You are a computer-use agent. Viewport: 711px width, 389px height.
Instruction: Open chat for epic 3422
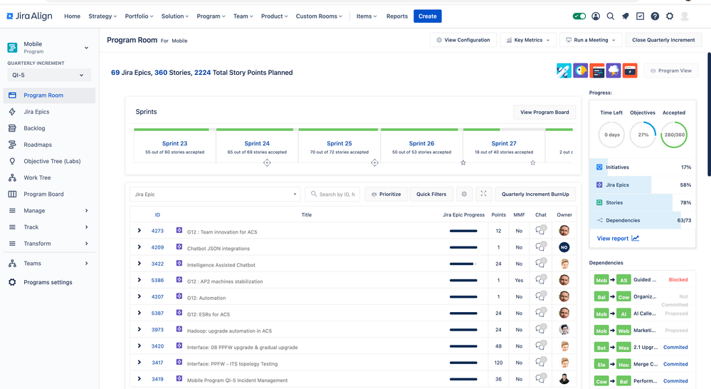click(540, 264)
